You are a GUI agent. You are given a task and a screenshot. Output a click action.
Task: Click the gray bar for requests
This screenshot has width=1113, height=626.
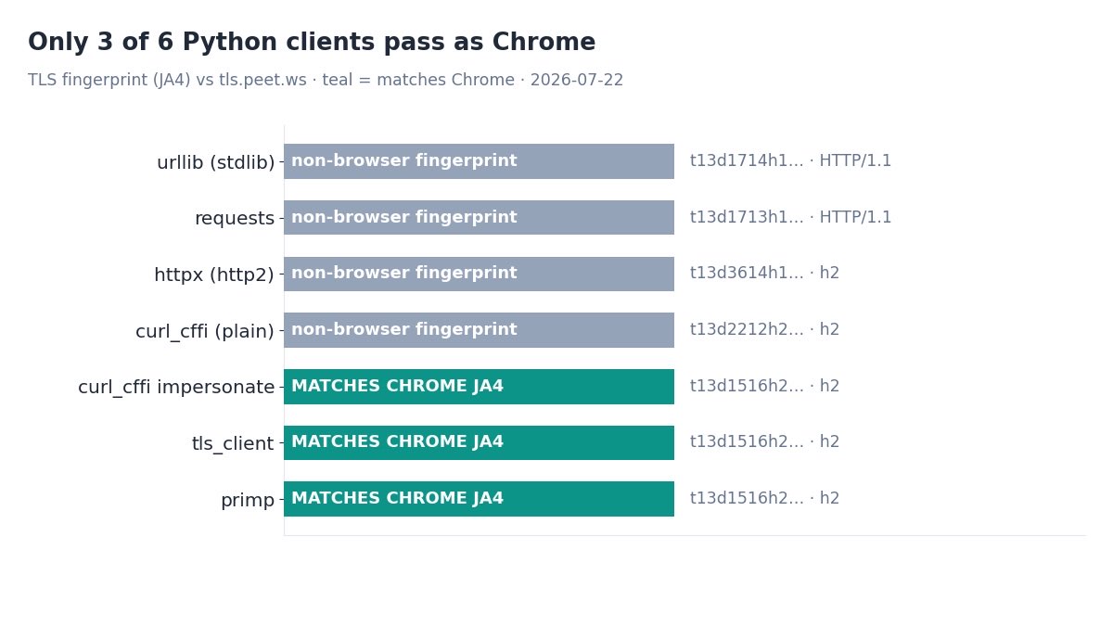[x=479, y=218]
